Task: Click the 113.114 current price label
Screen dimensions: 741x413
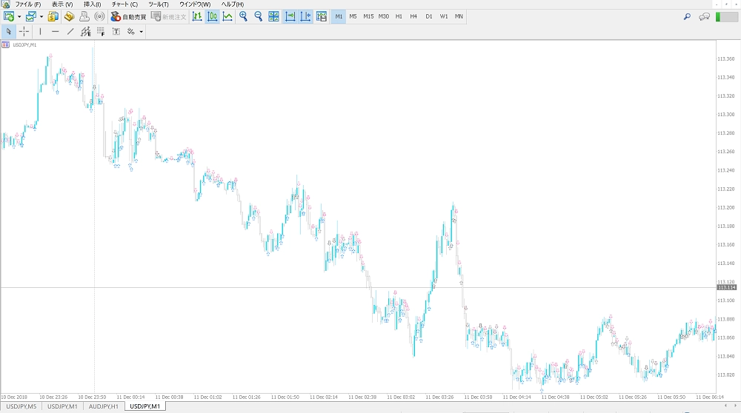Action: point(726,287)
